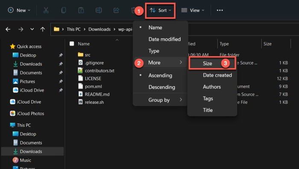Click the Share icon in toolbar
Screen dimensions: 299x169
116,10
